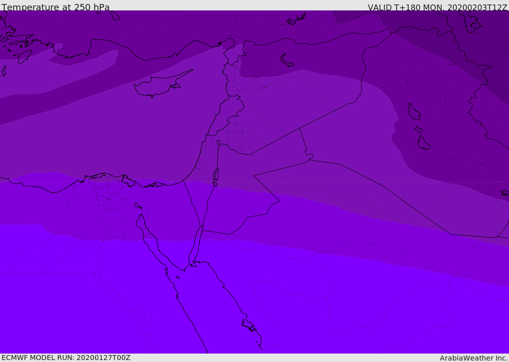The height and width of the screenshot is (362, 509).
Task: Click the Sea of Galilee outline
Action: click(219, 143)
